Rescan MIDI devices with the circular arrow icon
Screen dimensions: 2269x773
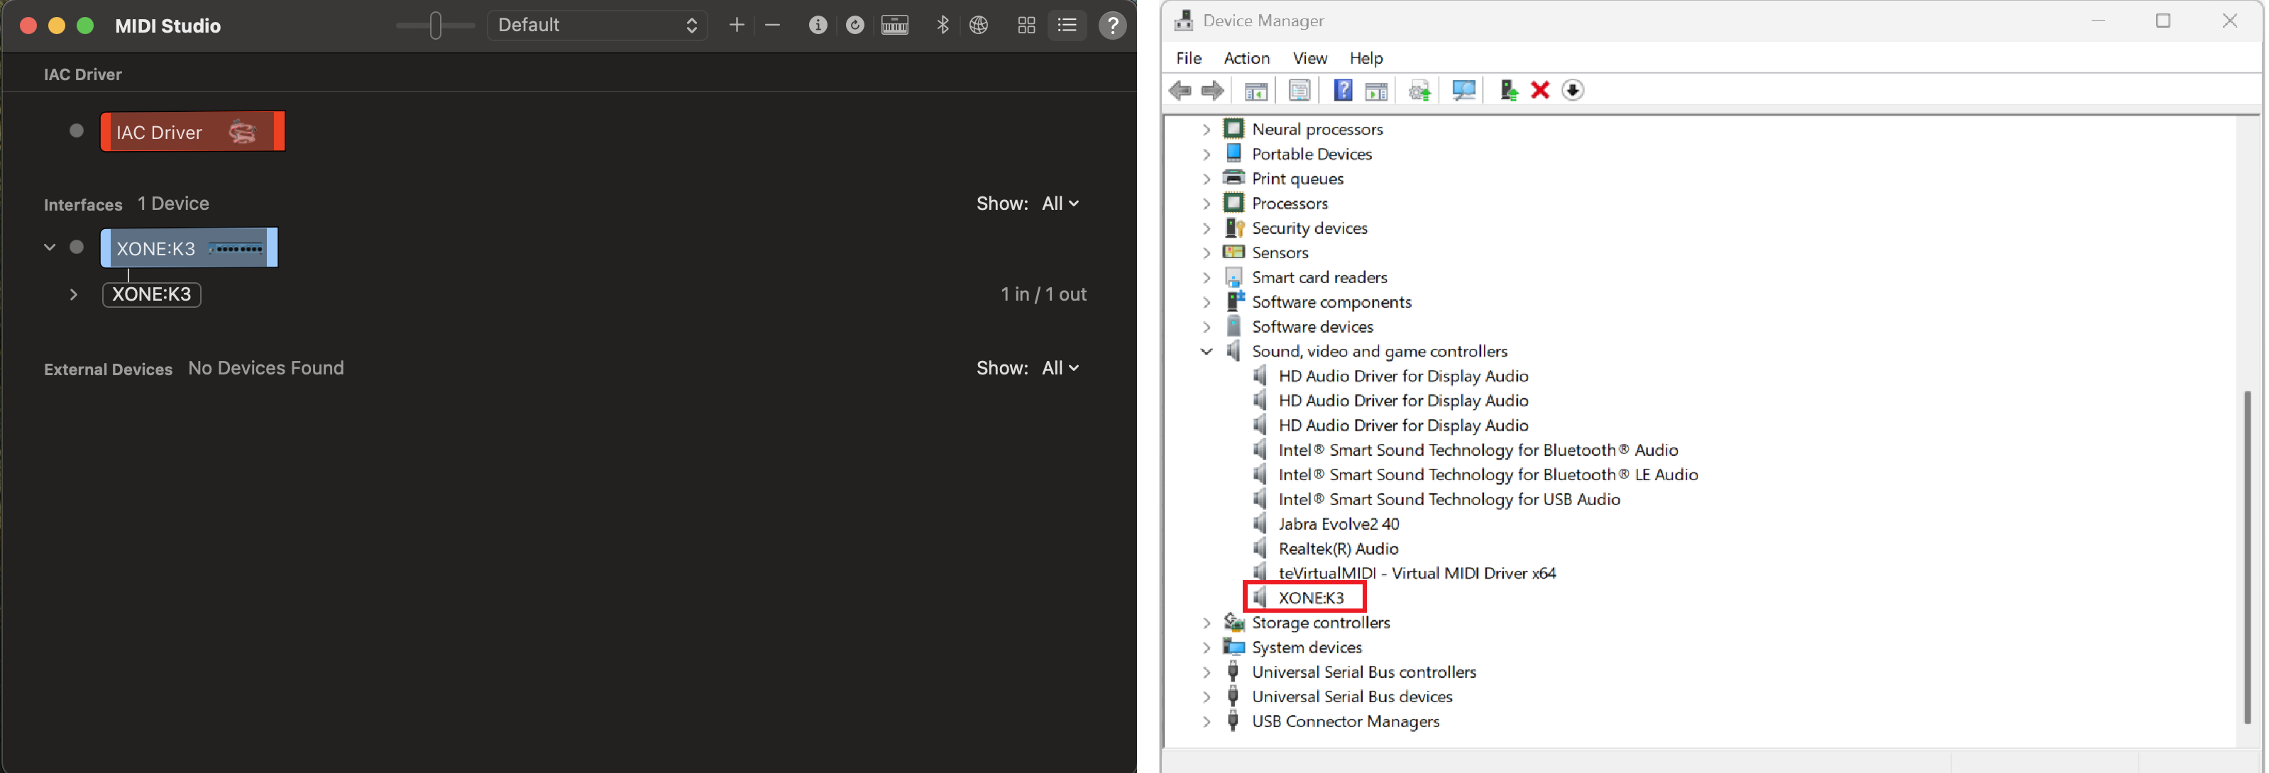click(x=855, y=26)
